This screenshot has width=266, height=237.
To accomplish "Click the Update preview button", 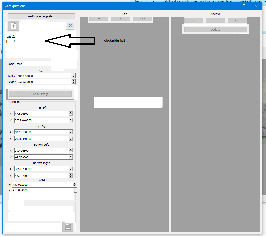I will [x=215, y=30].
